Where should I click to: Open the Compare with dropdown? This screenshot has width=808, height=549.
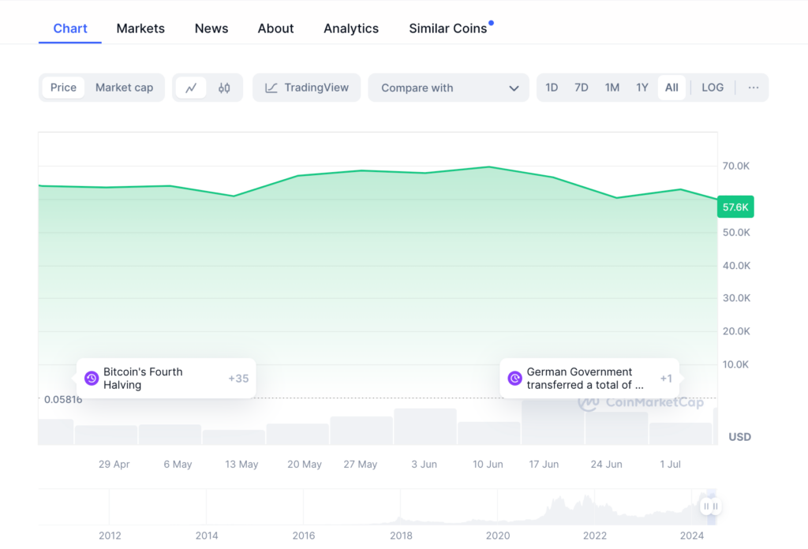coord(448,88)
